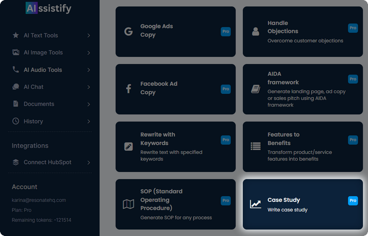Expand the AI Audio Tools chevron

(89, 70)
